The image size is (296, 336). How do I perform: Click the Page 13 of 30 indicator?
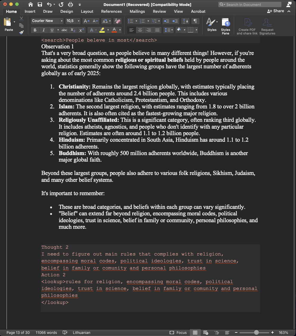coord(18,332)
